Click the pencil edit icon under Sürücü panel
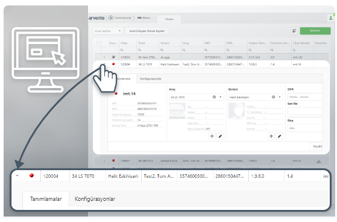 point(279,136)
